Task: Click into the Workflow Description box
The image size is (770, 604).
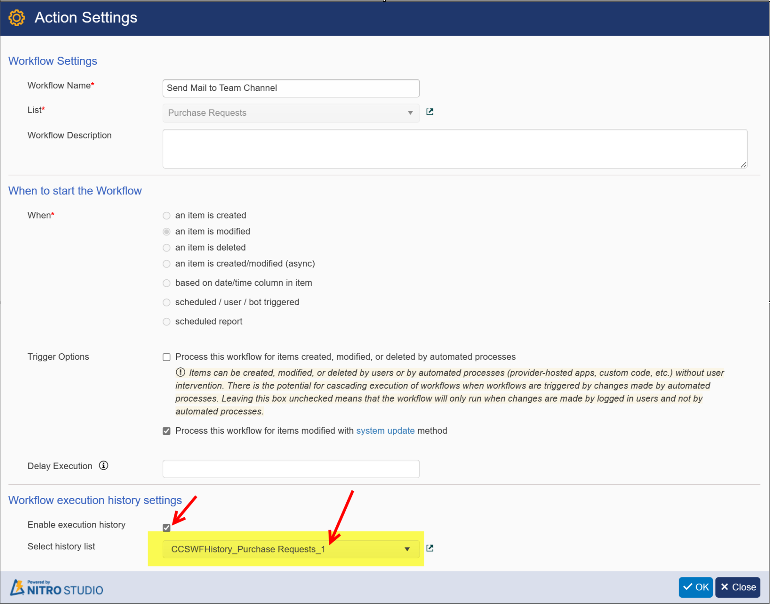Action: click(x=455, y=149)
